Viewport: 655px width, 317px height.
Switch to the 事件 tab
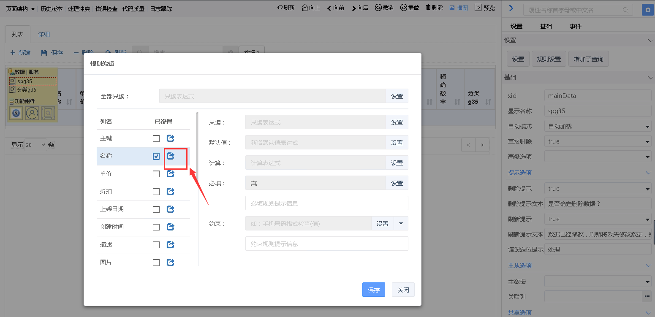click(575, 26)
